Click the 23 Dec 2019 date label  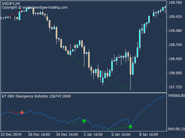click(11, 134)
